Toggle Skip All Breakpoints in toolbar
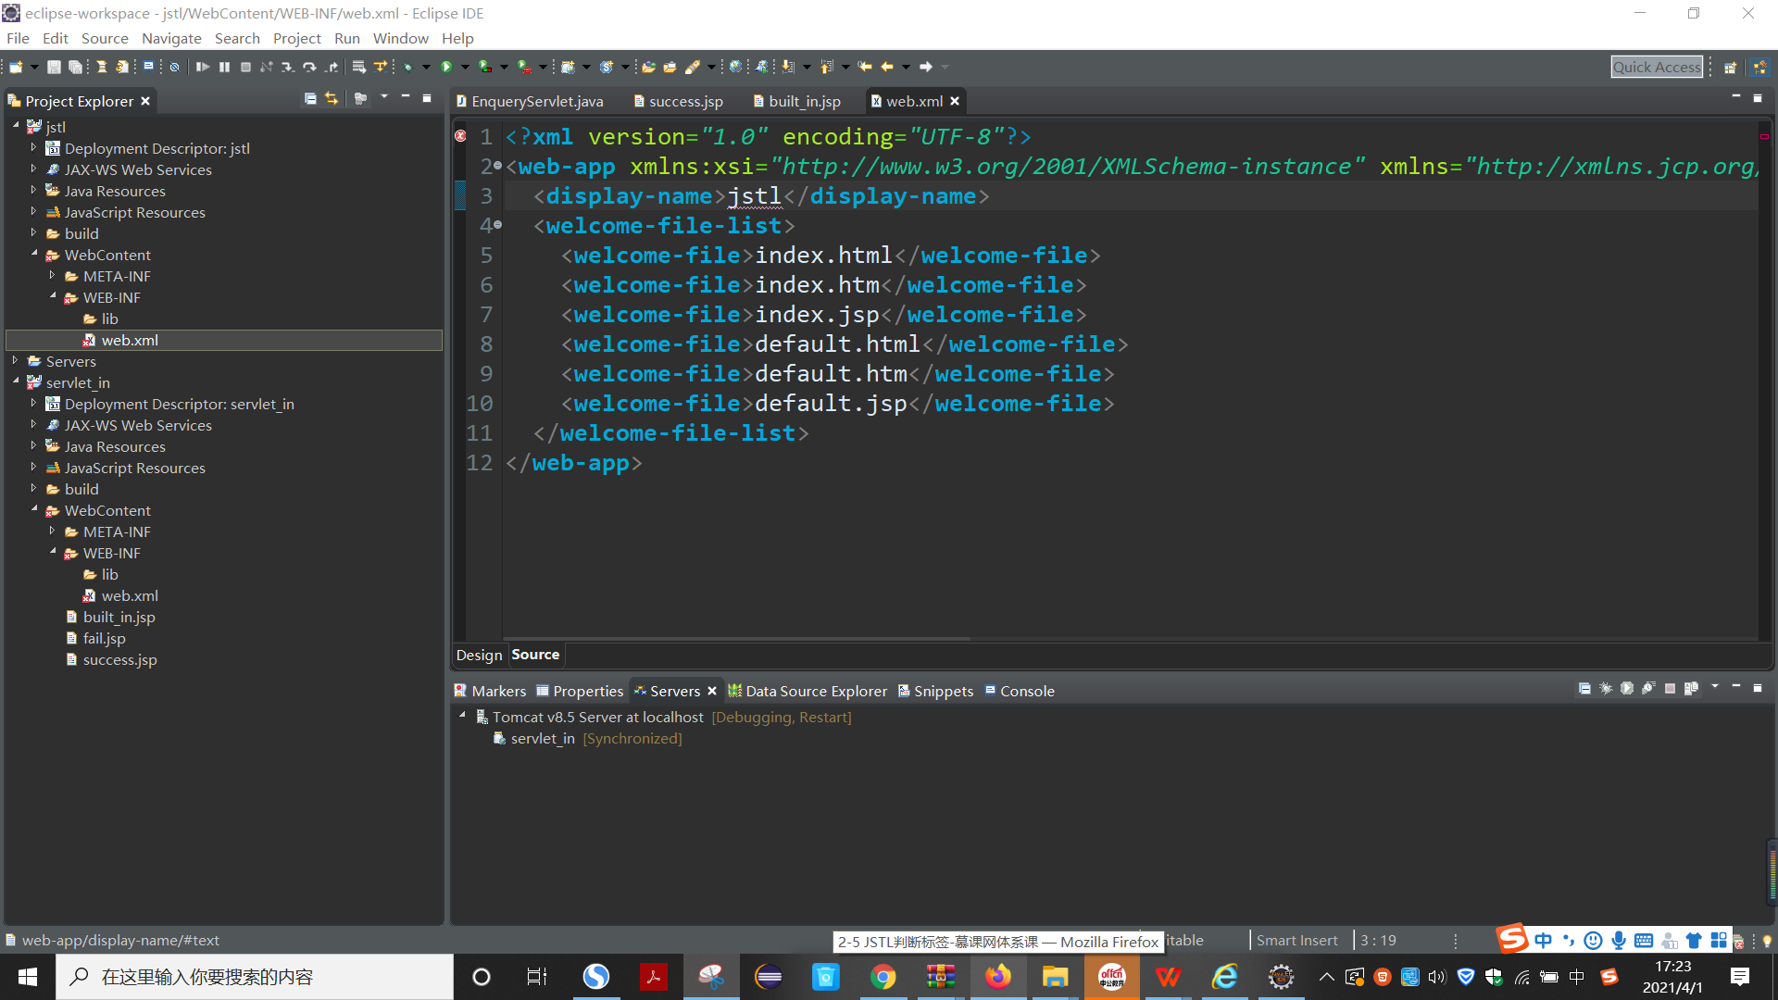 point(174,67)
